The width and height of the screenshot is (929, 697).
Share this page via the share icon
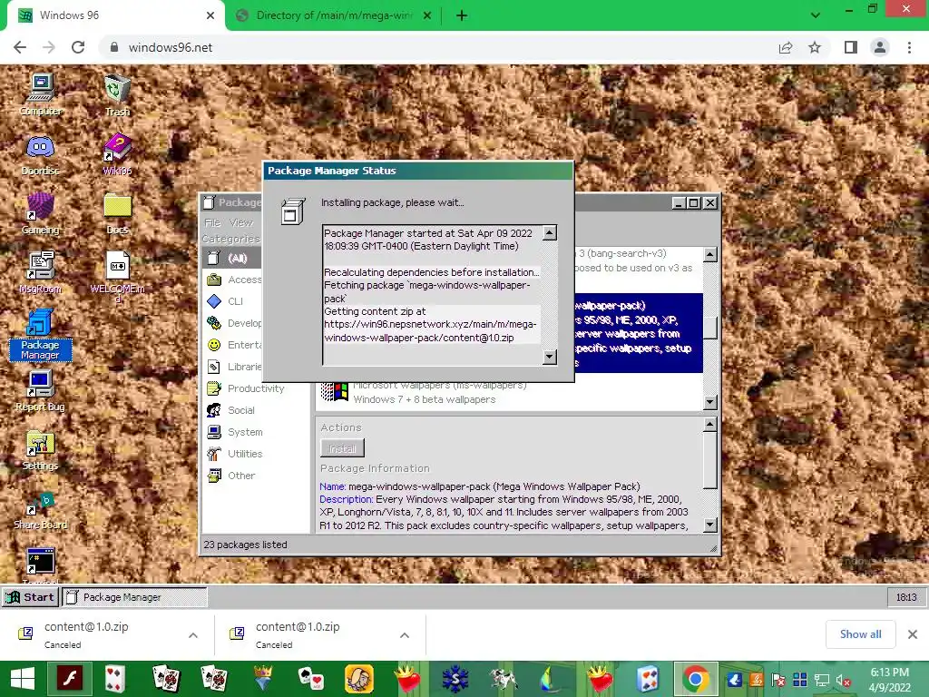pos(786,47)
